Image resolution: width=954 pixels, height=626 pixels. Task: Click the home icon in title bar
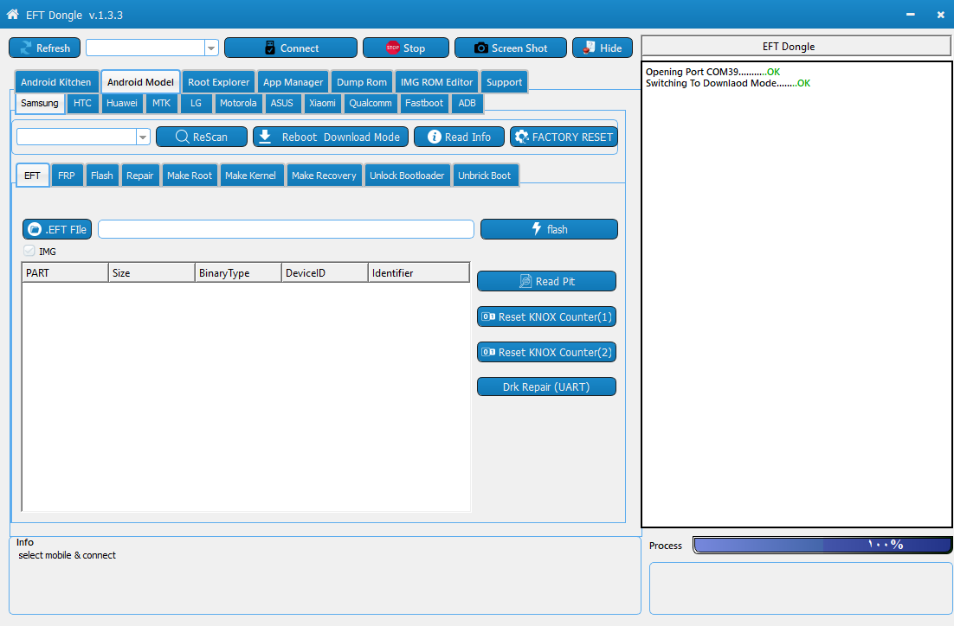click(12, 14)
